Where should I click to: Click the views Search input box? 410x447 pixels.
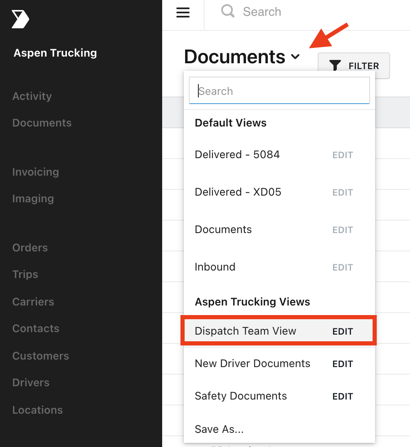coord(279,91)
